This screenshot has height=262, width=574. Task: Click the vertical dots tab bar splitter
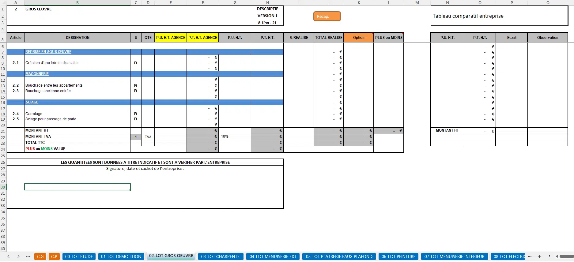pyautogui.click(x=549, y=256)
